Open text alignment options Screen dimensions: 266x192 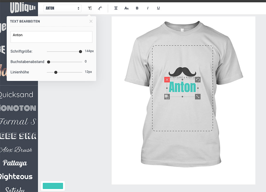coord(116,8)
